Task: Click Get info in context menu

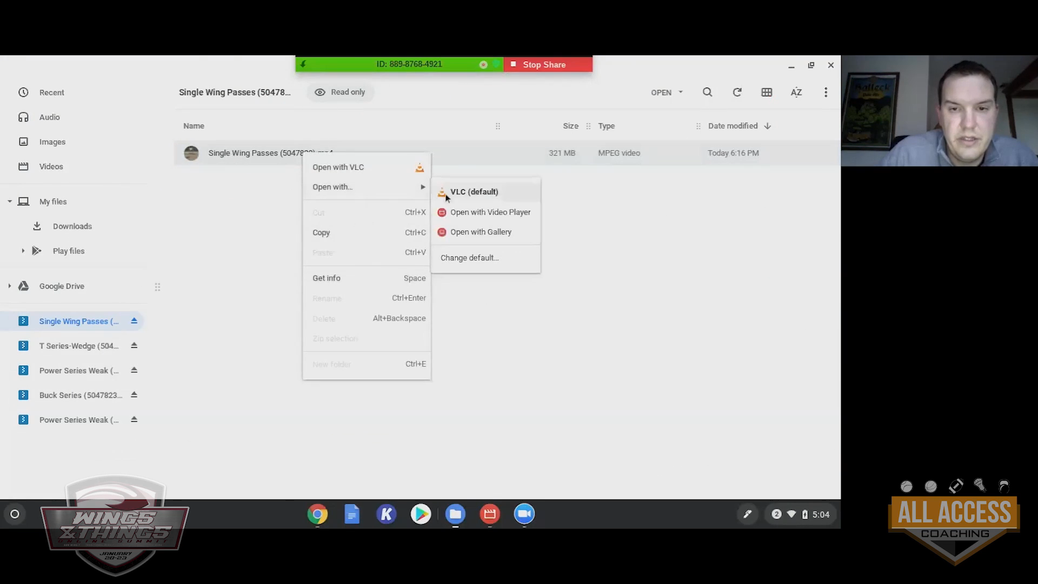Action: click(327, 278)
